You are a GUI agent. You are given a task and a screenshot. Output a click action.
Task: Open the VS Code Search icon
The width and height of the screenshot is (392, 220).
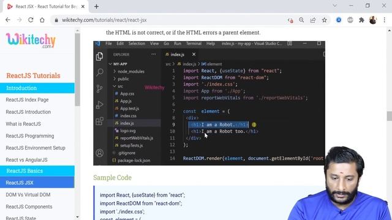pyautogui.click(x=99, y=72)
